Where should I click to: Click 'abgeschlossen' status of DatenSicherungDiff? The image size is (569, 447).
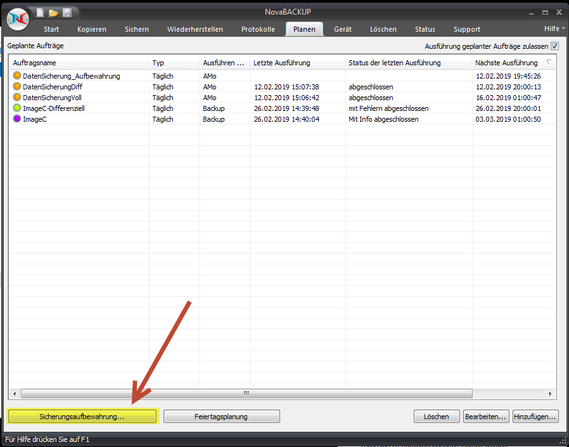point(371,87)
